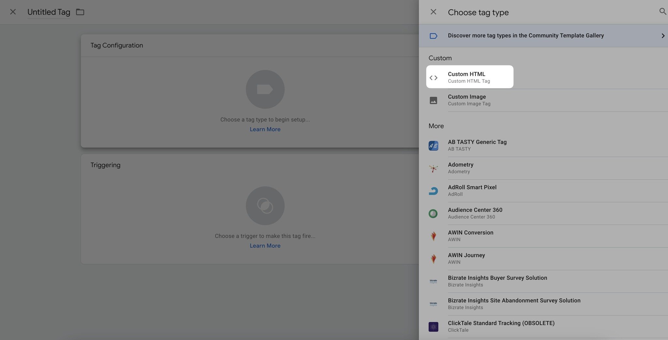
Task: Click the Adometry tag icon
Action: point(433,168)
